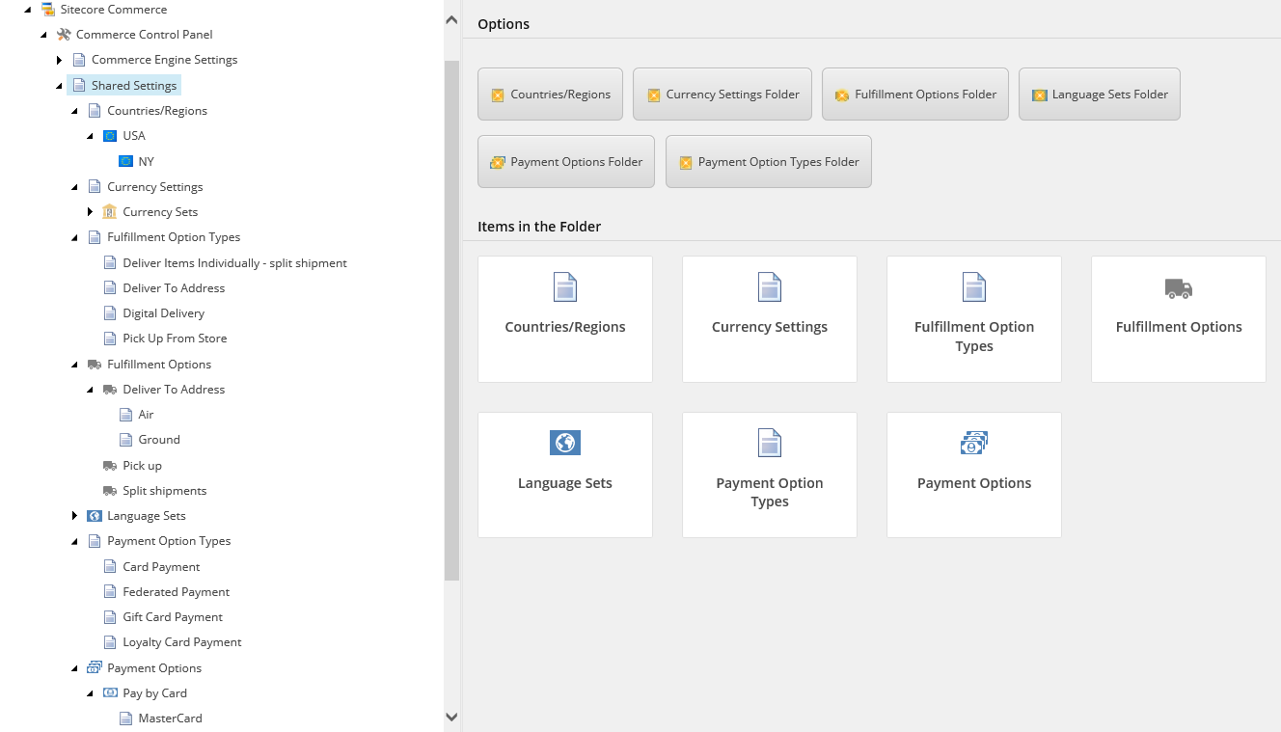This screenshot has height=732, width=1281.
Task: Click the document icon on Countries/Regions tile
Action: [565, 287]
